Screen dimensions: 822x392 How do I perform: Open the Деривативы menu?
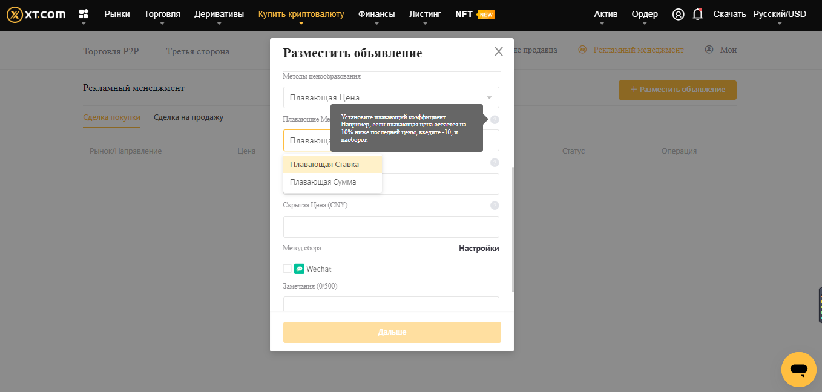click(219, 14)
